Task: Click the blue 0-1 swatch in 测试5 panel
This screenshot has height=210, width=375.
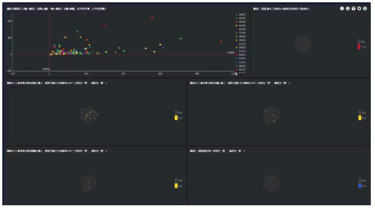Action: coord(360,186)
